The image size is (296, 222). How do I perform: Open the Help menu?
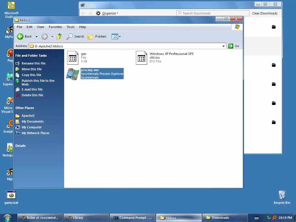pyautogui.click(x=82, y=27)
